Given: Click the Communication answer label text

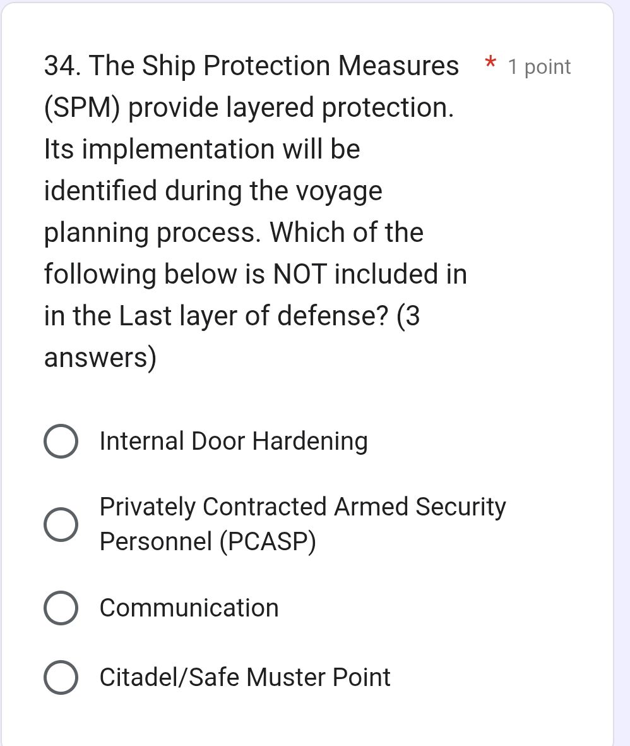Looking at the screenshot, I should pos(189,608).
